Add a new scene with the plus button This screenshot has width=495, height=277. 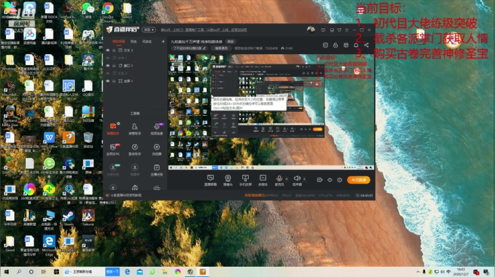163,41
